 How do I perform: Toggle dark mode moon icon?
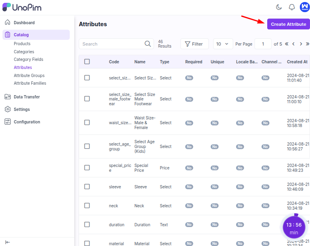(x=279, y=7)
